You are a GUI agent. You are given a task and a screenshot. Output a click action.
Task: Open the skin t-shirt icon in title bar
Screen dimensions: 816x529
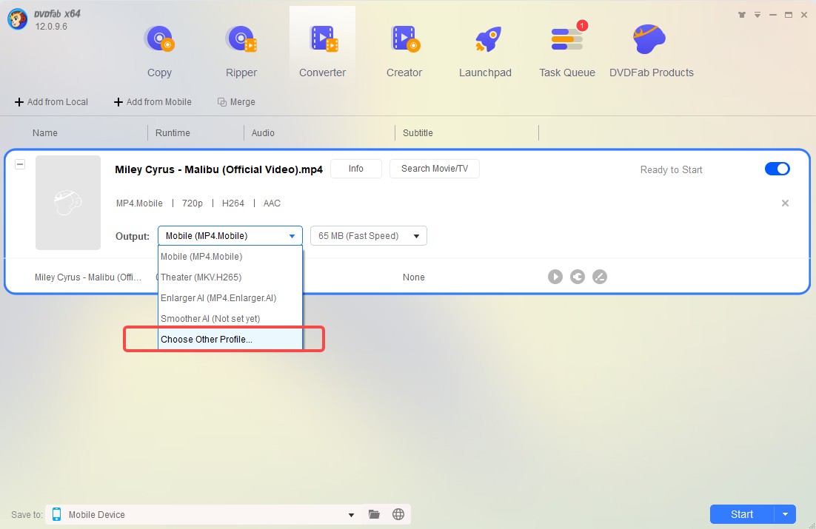pos(741,15)
